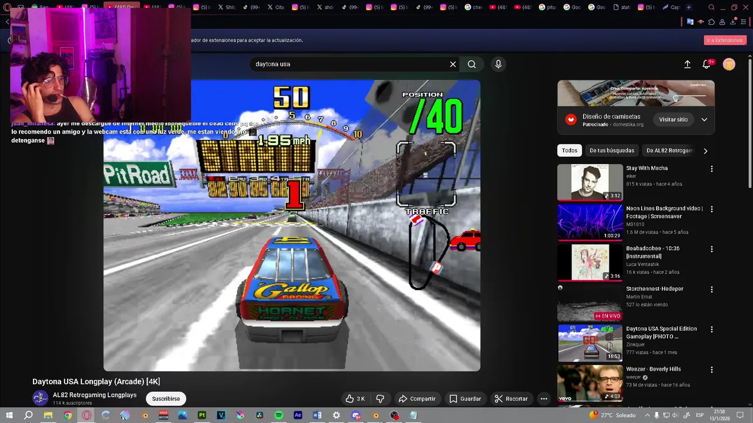Screen dimensions: 753x423
Task: Open the weather widget 27°C Soleado
Action: 612,415
